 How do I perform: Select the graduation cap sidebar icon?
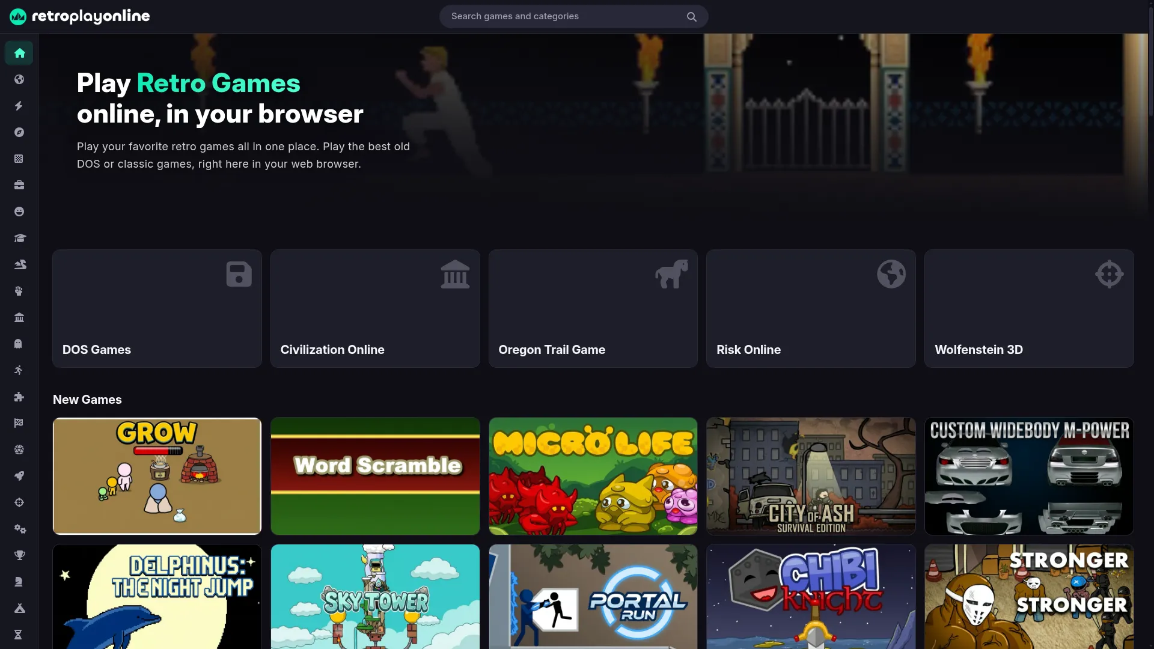[19, 238]
